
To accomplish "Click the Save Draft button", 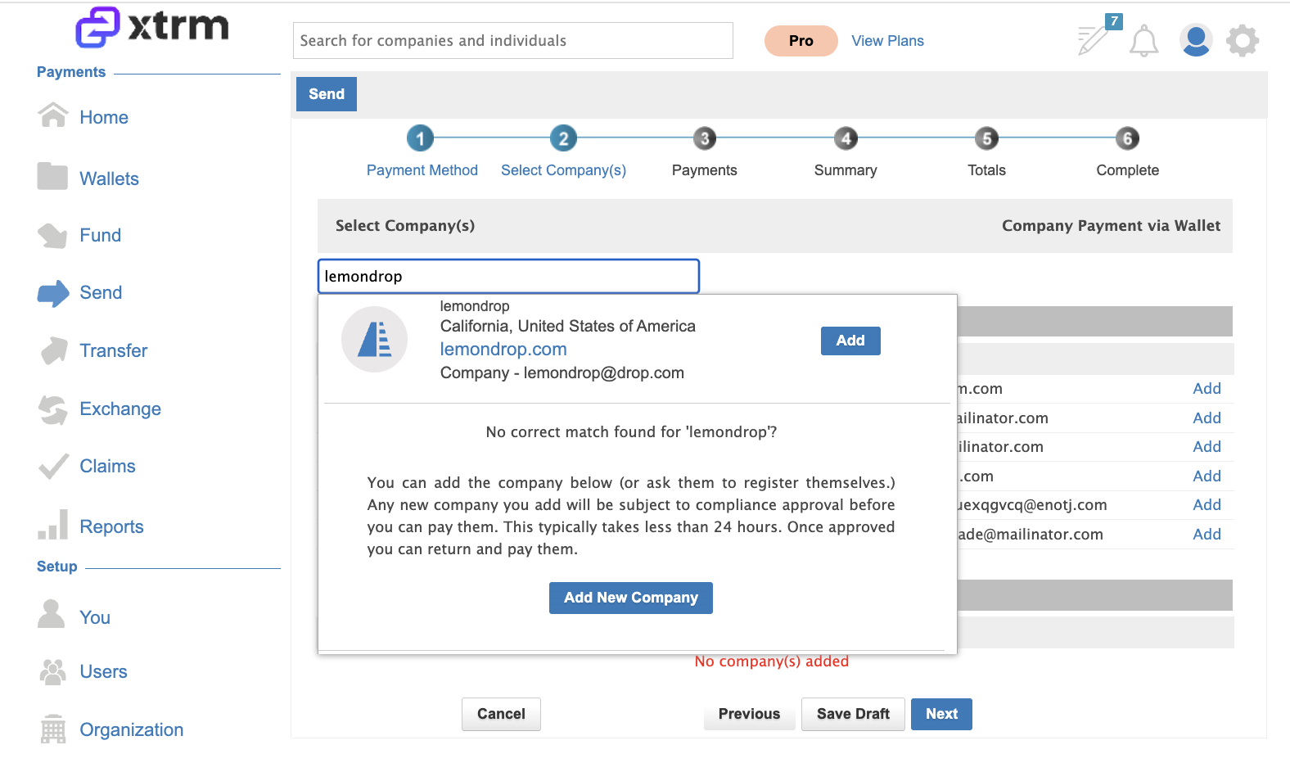I will pyautogui.click(x=853, y=714).
